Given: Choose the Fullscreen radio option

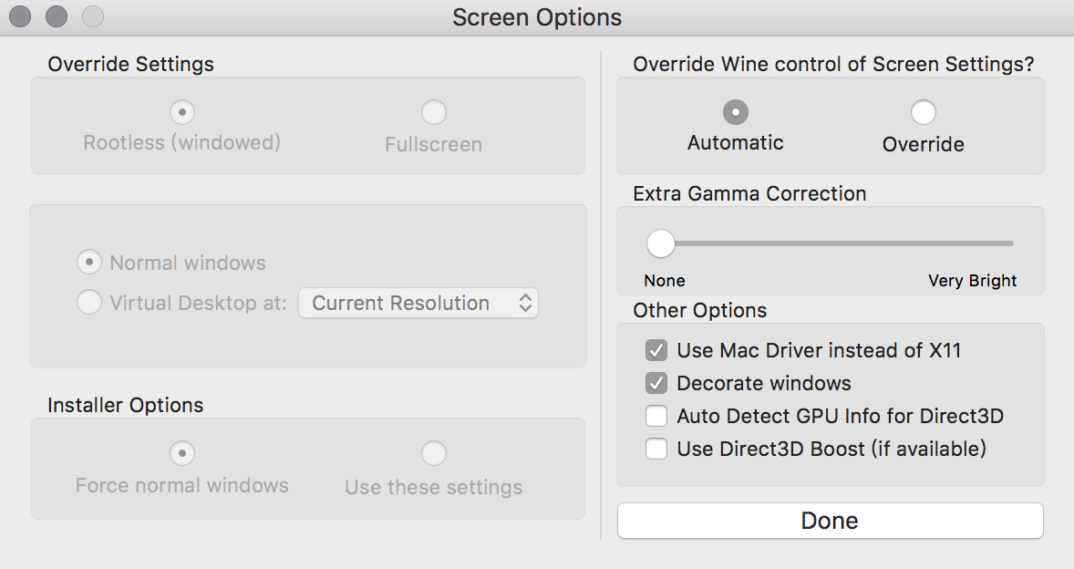Looking at the screenshot, I should pyautogui.click(x=433, y=112).
